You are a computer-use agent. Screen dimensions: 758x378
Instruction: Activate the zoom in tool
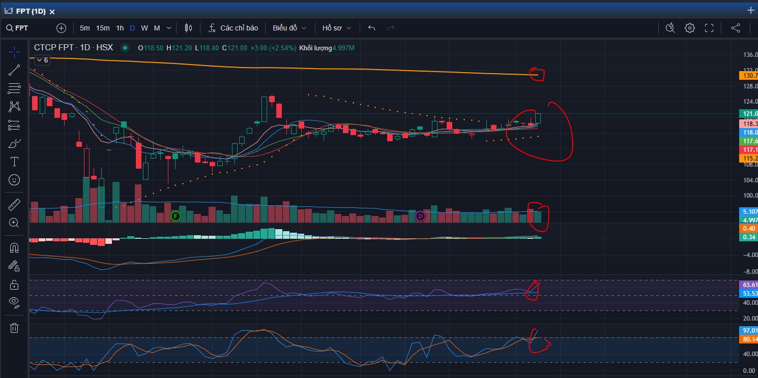coord(14,223)
